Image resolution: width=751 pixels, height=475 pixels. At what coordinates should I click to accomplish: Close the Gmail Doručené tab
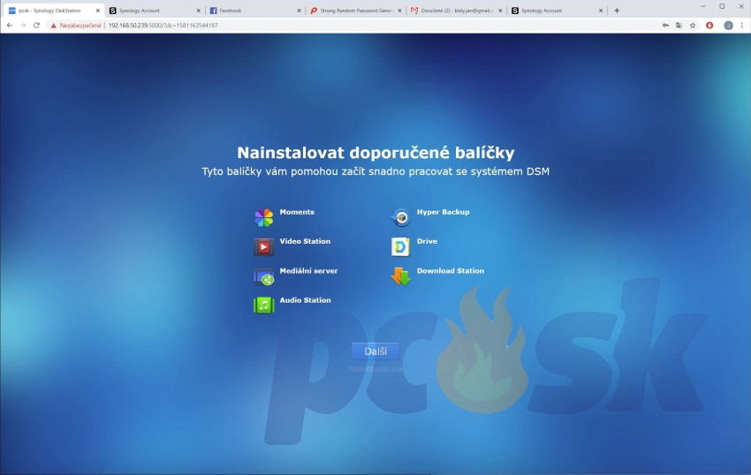(500, 11)
